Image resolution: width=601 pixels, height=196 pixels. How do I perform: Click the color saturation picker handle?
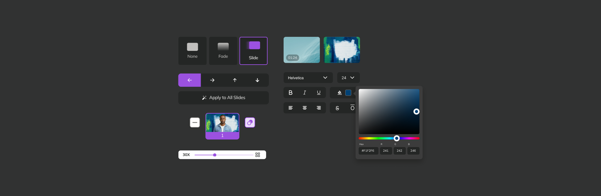click(416, 111)
